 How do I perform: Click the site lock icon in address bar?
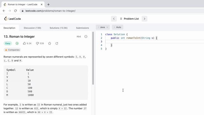23,11
